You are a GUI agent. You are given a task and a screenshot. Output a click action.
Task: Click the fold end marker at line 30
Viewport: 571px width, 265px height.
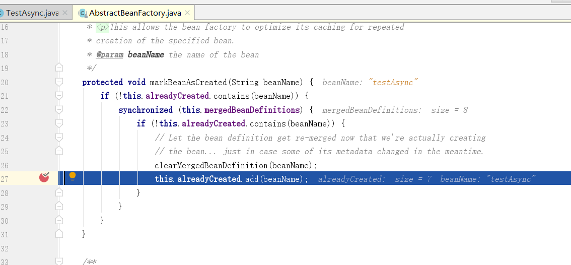coord(59,220)
